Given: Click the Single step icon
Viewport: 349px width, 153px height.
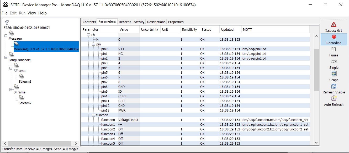Looking at the screenshot, I should 334,61.
